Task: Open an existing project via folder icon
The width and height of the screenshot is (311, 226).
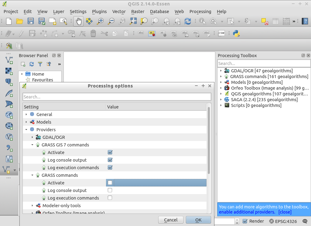Action: [x=20, y=21]
